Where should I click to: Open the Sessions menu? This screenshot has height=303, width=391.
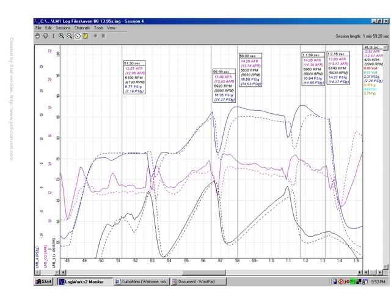click(63, 28)
